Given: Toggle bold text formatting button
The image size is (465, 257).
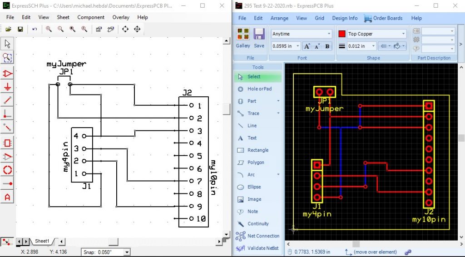Looking at the screenshot, I should pyautogui.click(x=327, y=46).
